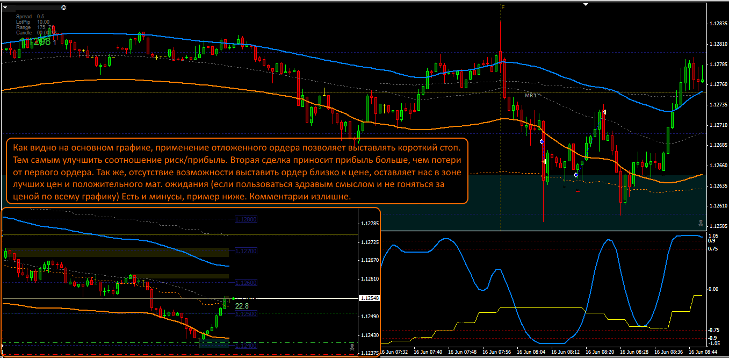
Task: Click 1.12760 on the main price axis
Action: (718, 84)
